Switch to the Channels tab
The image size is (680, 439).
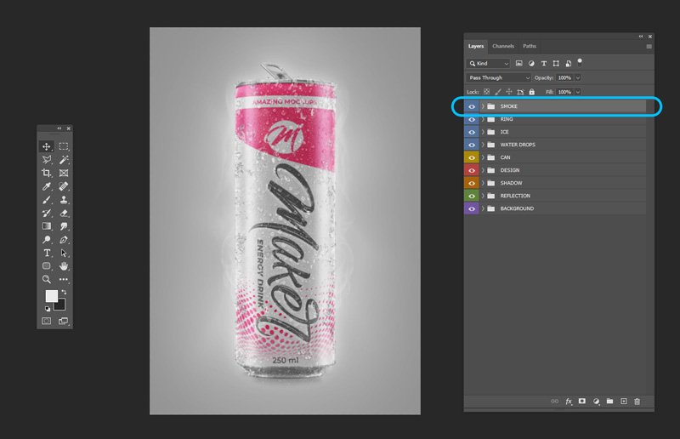[x=503, y=46]
